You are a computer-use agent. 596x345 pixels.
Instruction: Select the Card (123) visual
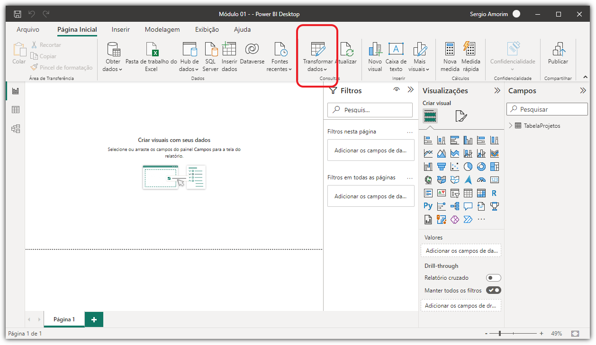click(495, 180)
